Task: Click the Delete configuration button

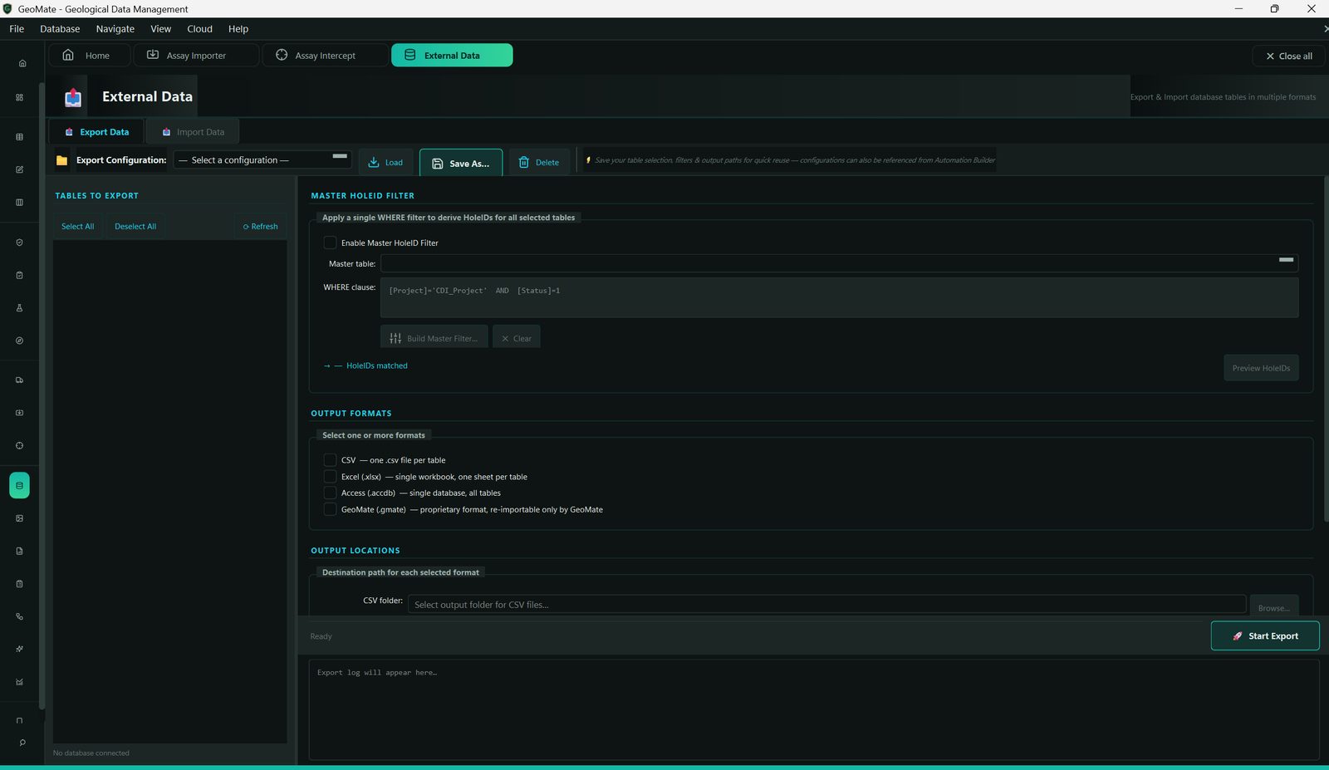Action: coord(539,163)
